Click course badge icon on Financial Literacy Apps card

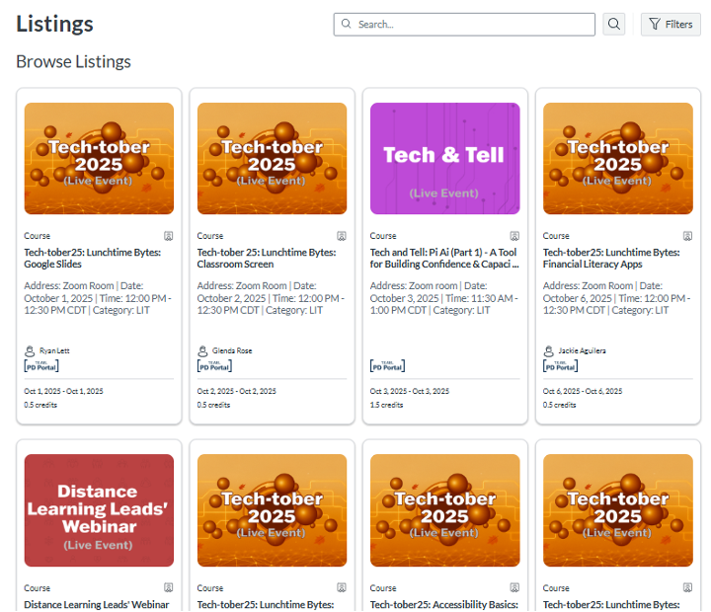click(687, 236)
